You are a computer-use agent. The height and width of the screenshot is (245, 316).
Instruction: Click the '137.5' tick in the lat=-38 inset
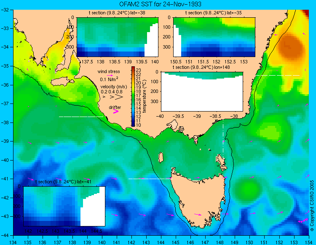click(x=87, y=62)
